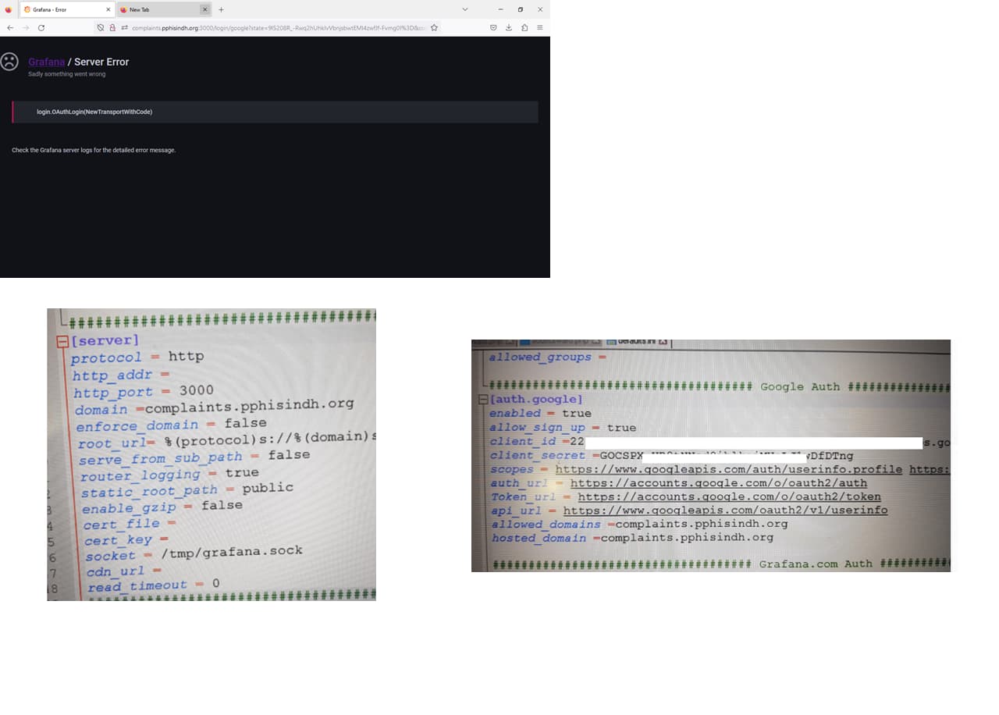
Task: Open the Firefox application menu
Action: (539, 27)
